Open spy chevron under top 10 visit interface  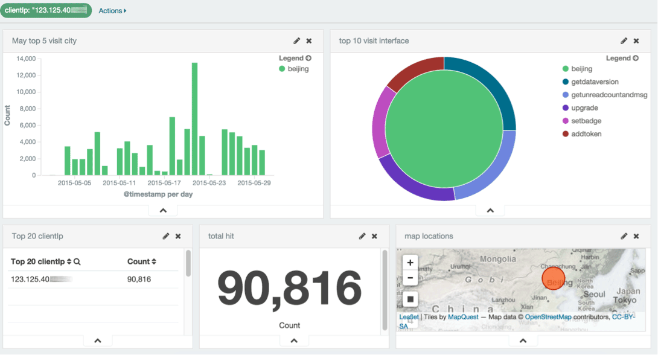pos(490,211)
